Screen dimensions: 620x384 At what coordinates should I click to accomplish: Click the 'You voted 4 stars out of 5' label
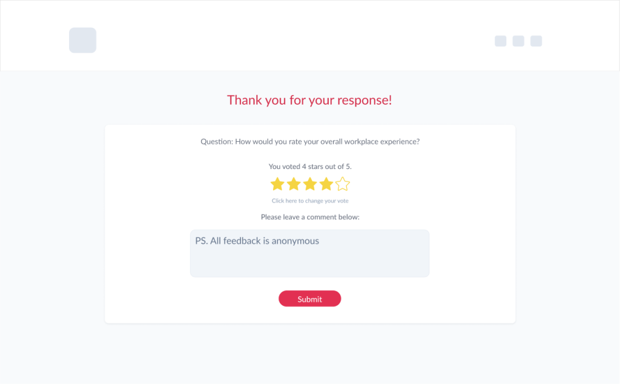[309, 166]
